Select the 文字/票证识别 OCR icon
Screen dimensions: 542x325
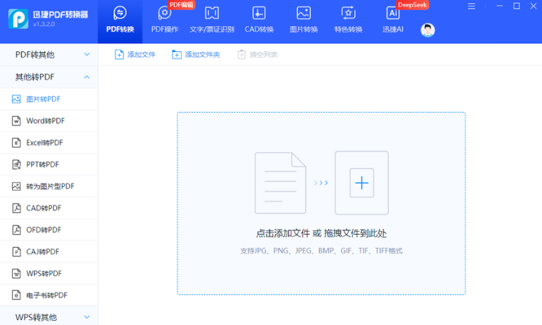pyautogui.click(x=212, y=13)
